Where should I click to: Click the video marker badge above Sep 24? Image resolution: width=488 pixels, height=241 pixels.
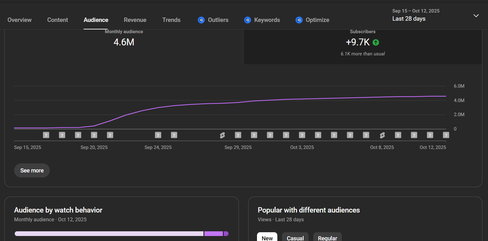click(x=158, y=135)
